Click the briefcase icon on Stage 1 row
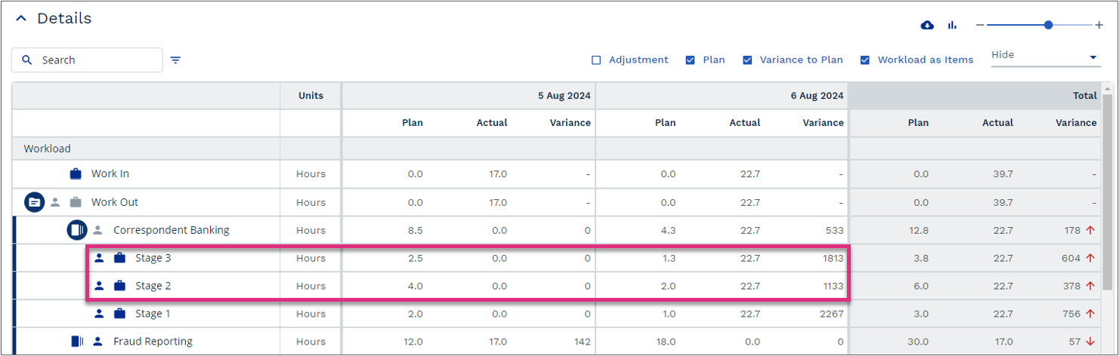The image size is (1119, 356). point(119,314)
